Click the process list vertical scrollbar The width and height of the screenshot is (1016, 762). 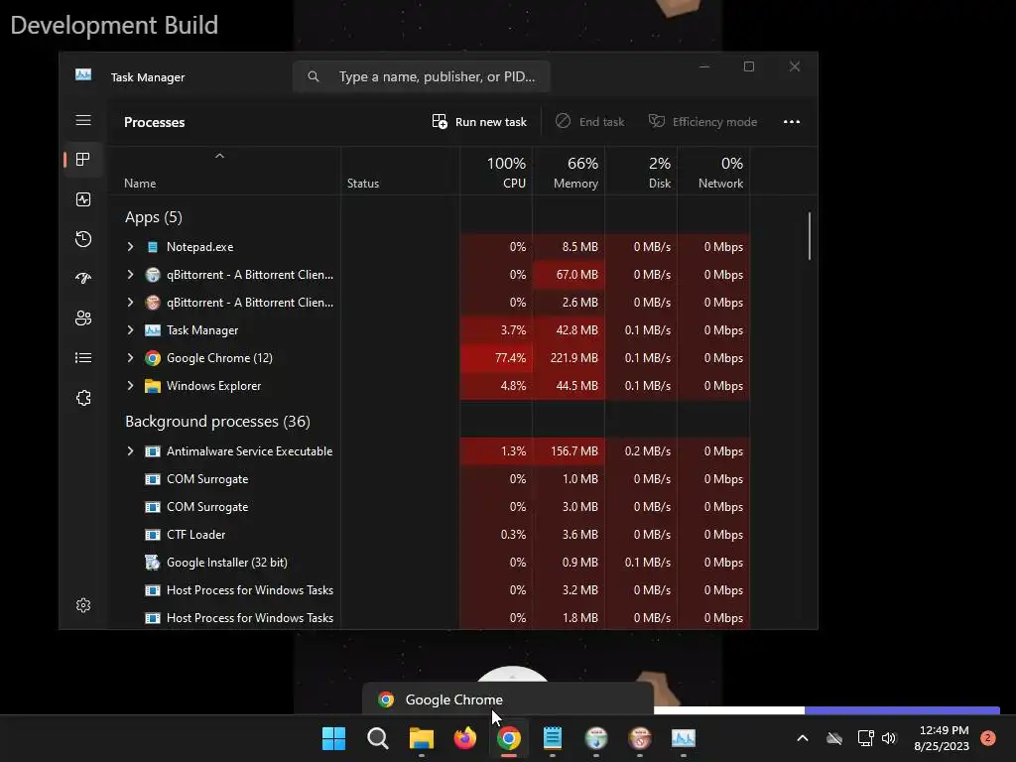pyautogui.click(x=810, y=236)
